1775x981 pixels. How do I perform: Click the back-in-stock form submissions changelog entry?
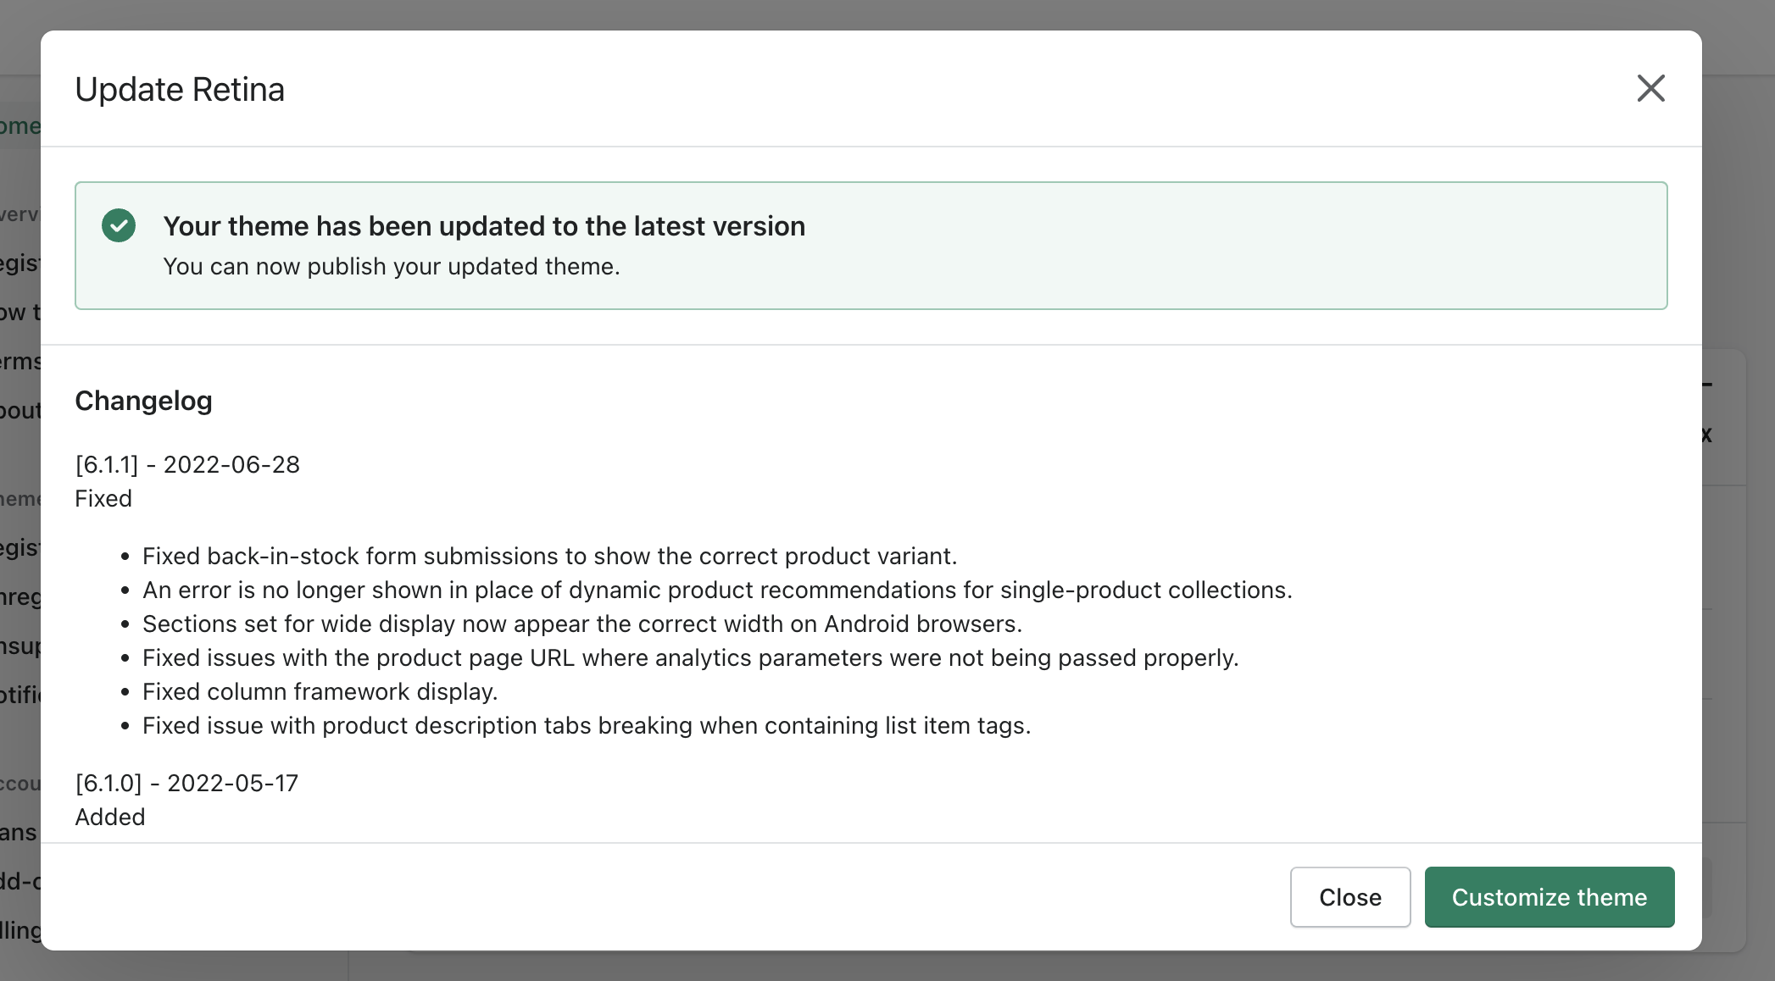[x=549, y=556]
